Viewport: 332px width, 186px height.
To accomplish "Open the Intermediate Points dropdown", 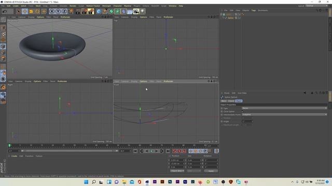I will (284, 115).
